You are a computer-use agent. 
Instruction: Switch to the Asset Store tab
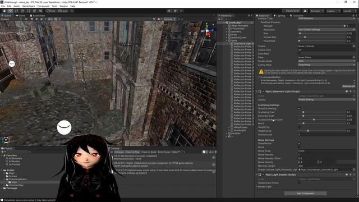click(x=38, y=16)
